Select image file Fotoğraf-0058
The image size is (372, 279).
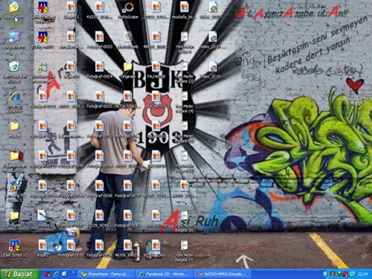[100, 248]
